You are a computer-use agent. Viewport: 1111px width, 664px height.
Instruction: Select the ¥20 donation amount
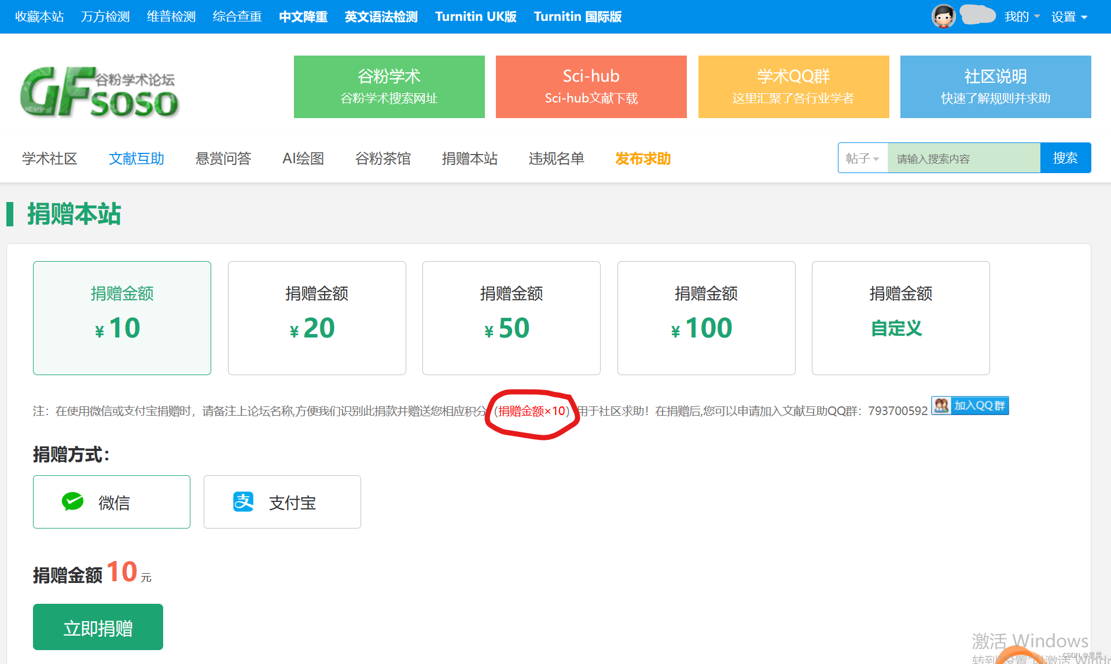pos(317,318)
